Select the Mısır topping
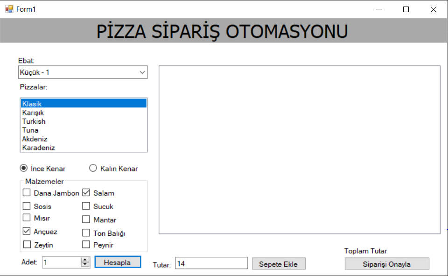448x276 pixels. tap(27, 218)
